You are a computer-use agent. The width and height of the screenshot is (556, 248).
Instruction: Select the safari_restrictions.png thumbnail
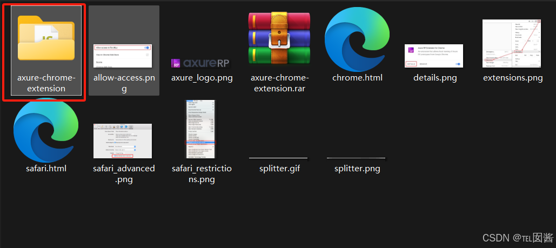click(200, 129)
